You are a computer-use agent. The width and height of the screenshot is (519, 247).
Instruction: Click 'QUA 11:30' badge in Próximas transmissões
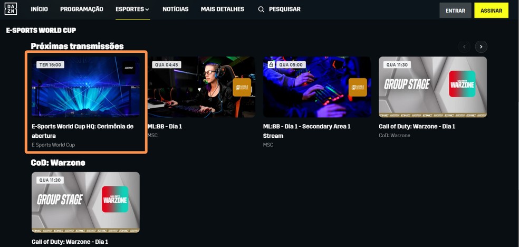[397, 64]
